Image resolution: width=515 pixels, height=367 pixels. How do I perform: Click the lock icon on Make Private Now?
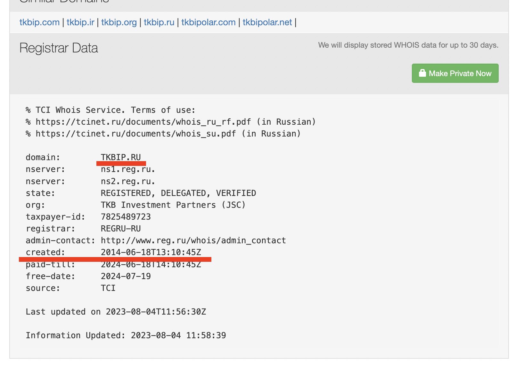422,73
